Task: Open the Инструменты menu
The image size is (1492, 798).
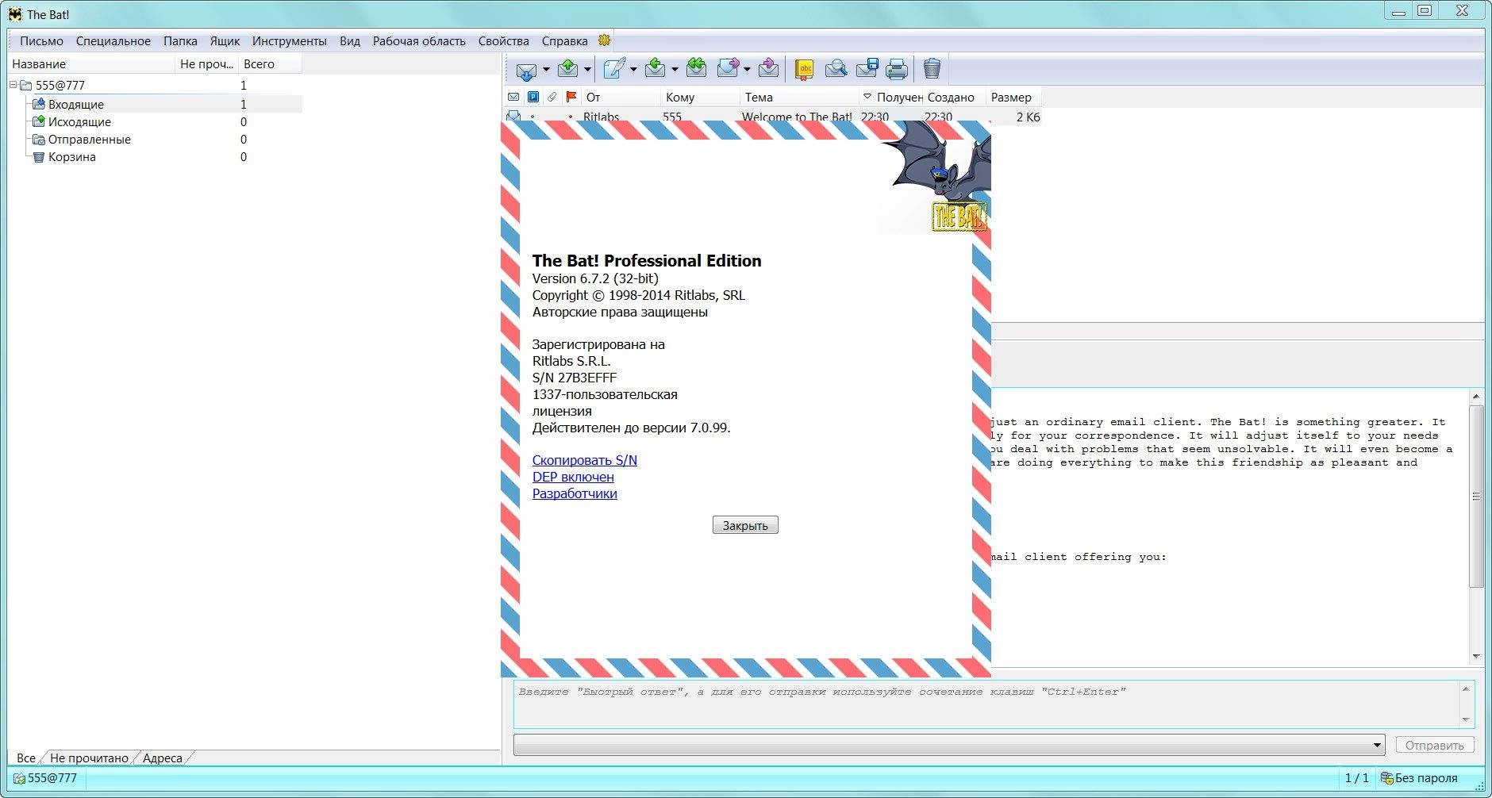Action: pyautogui.click(x=289, y=41)
